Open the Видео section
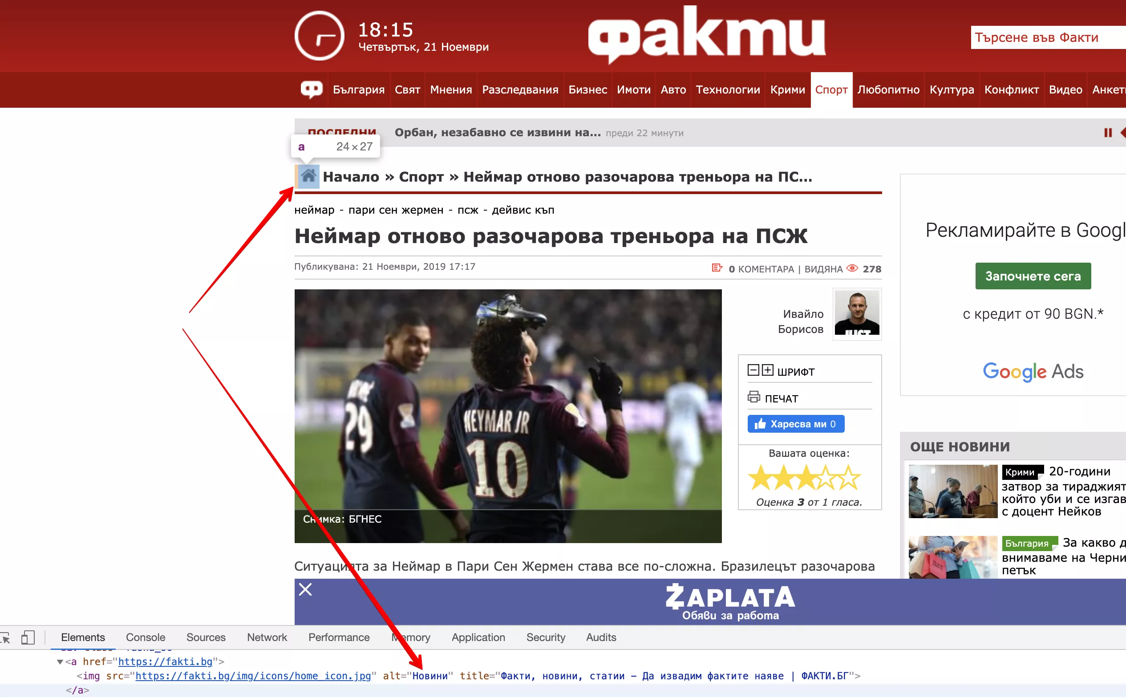 [x=1065, y=89]
